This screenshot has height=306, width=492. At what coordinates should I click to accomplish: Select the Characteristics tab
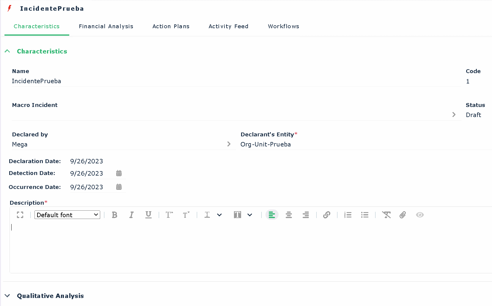click(x=37, y=26)
